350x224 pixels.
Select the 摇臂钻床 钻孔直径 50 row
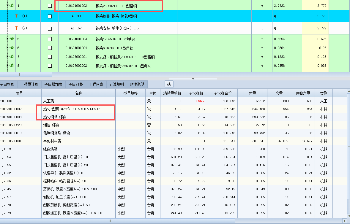(174, 181)
